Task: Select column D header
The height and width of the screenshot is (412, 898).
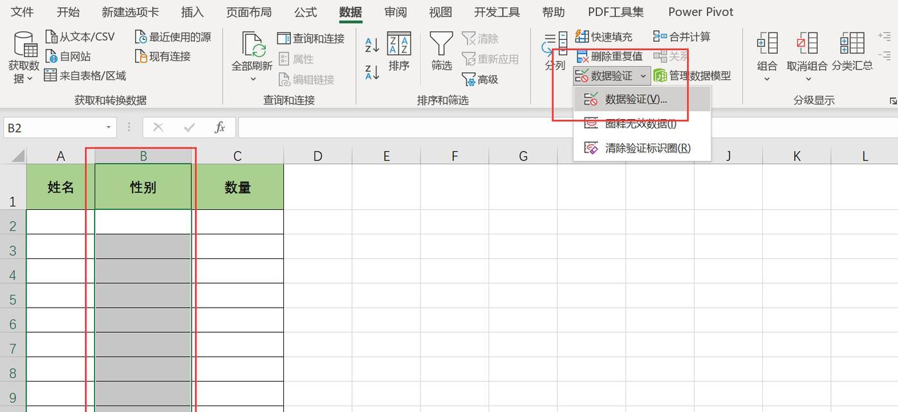Action: [x=317, y=156]
